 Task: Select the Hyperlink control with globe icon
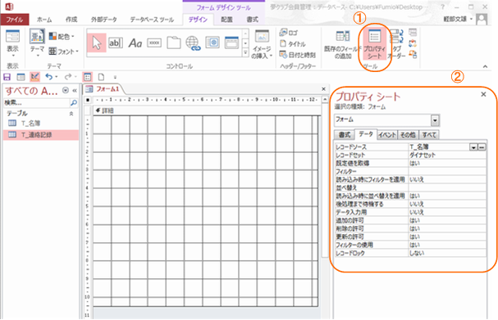tap(193, 43)
